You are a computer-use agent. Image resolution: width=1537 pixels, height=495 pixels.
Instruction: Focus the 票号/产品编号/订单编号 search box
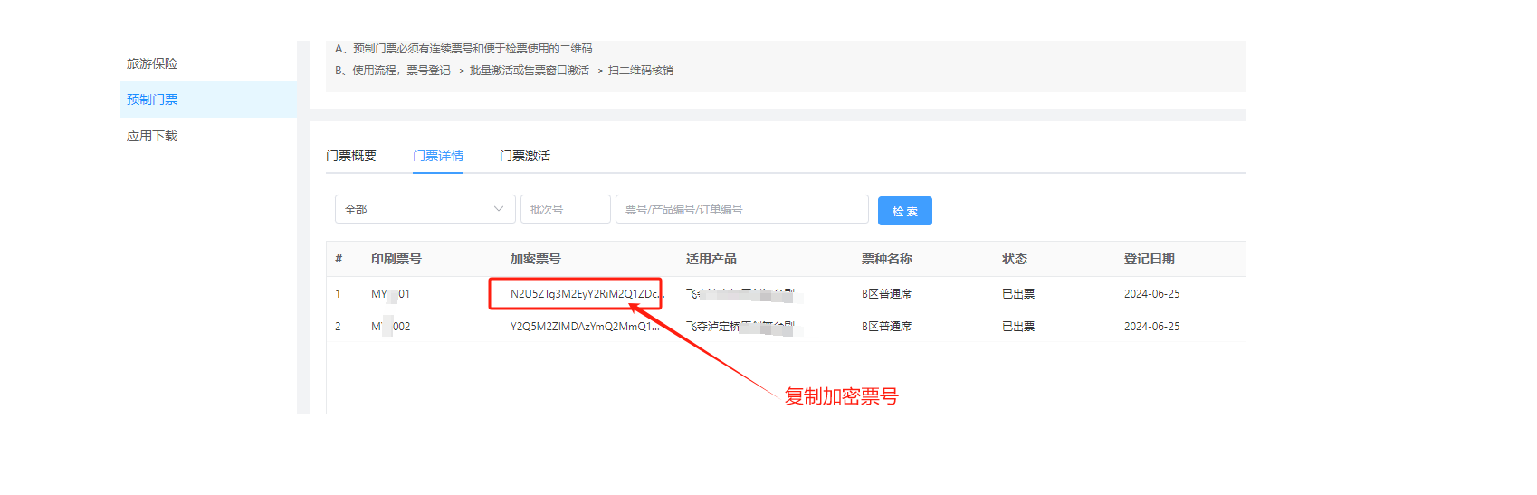[741, 209]
